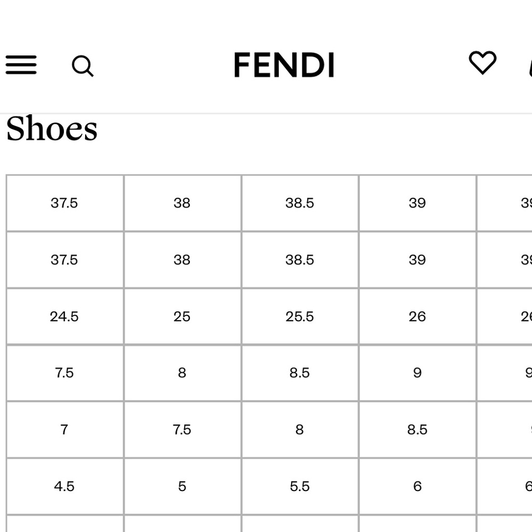Screen dimensions: 532x532
Task: Select size 5.5 in the last row
Action: click(300, 486)
